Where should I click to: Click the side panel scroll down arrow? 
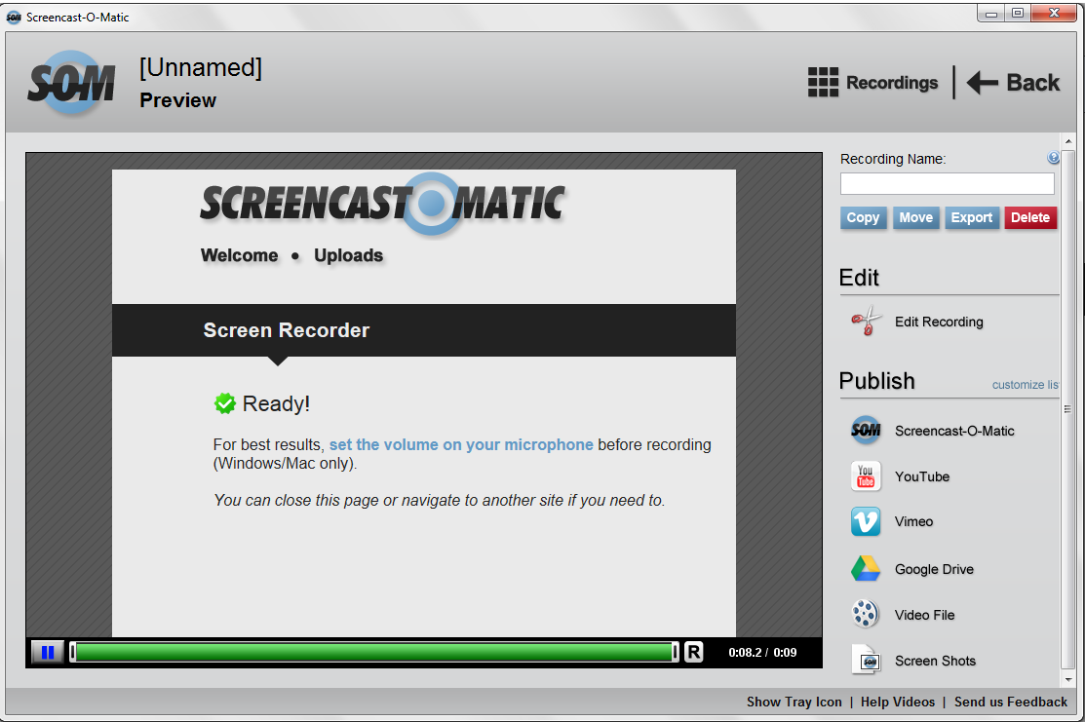[1068, 680]
